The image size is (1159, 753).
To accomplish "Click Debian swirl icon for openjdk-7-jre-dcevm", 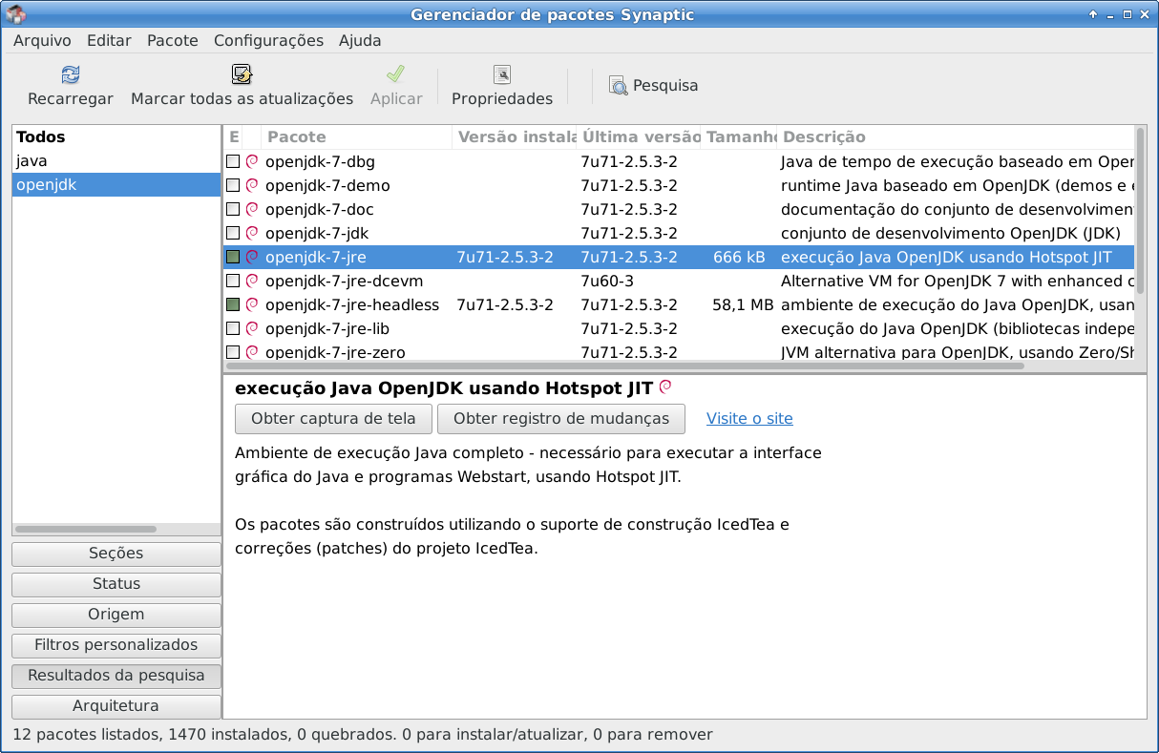I will [x=252, y=281].
